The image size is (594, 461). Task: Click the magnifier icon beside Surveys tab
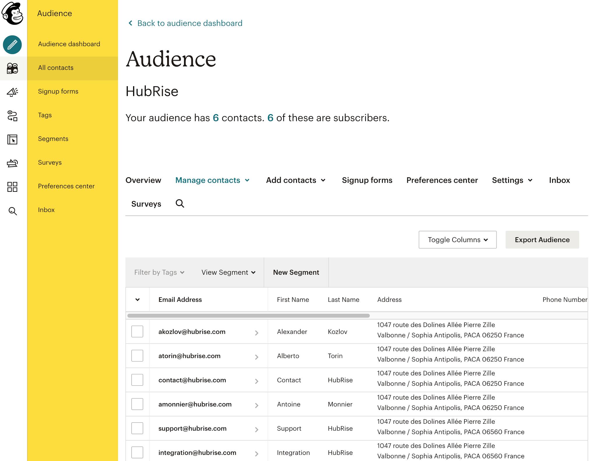click(x=180, y=203)
